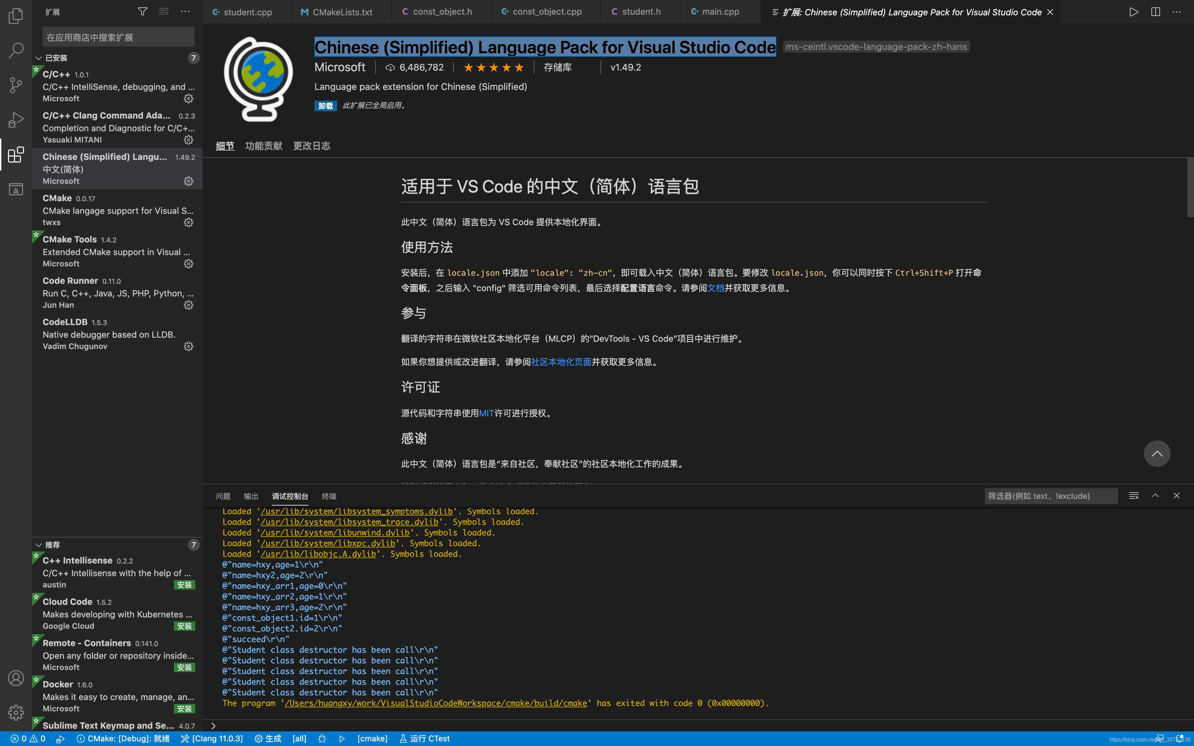
Task: Open the settings gear for Code Runner extension
Action: point(189,305)
